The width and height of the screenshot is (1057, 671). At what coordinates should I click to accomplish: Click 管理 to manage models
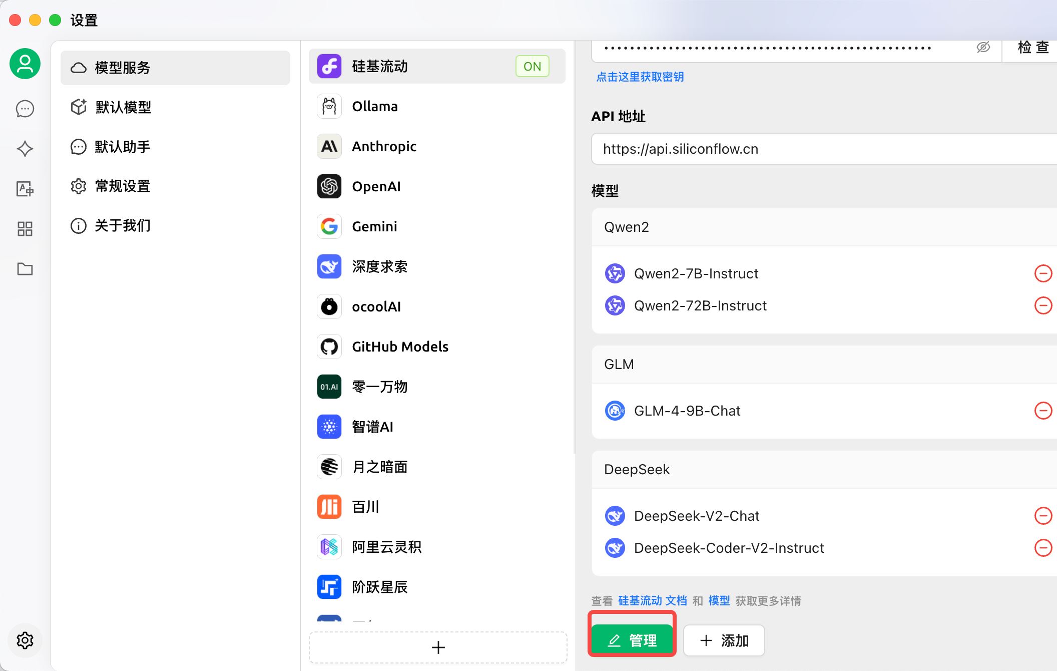click(x=632, y=639)
